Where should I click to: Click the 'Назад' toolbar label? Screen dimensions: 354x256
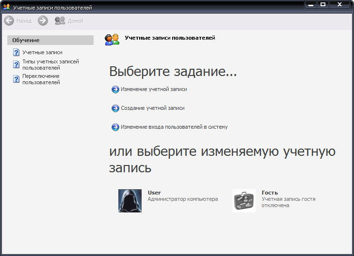click(x=24, y=21)
